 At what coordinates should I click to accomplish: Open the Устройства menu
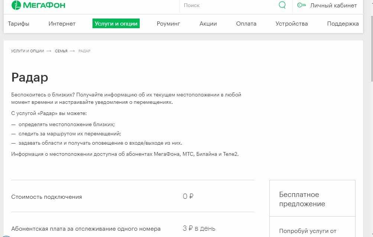click(292, 23)
